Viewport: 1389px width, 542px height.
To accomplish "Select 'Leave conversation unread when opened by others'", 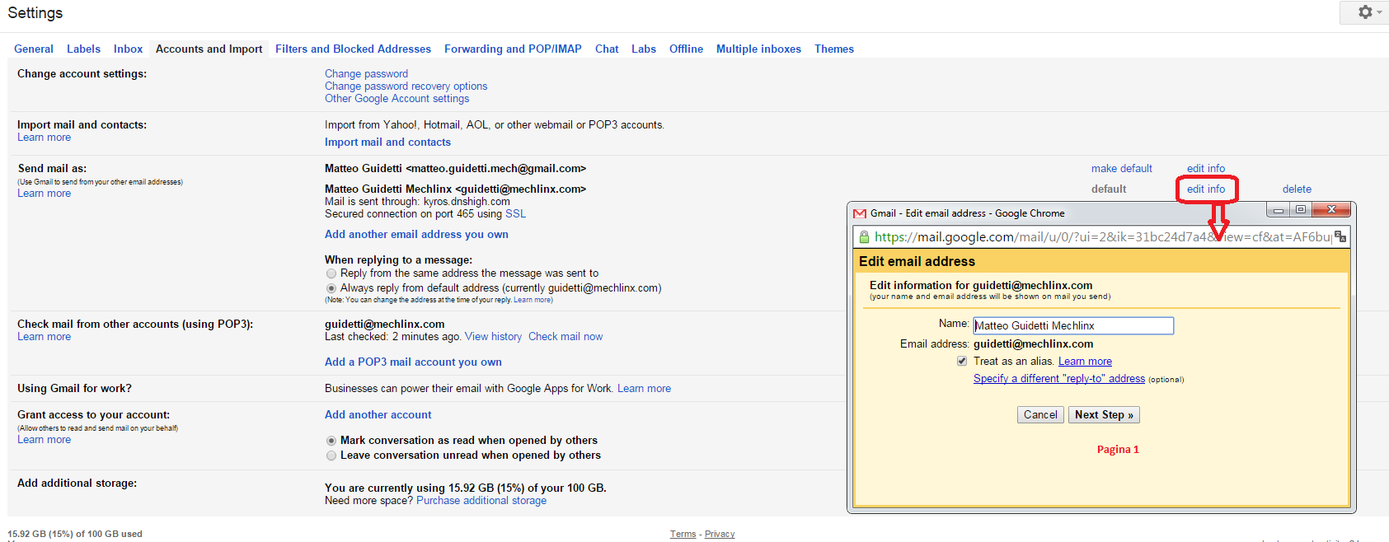I will [x=331, y=456].
